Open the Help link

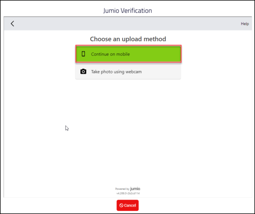pyautogui.click(x=245, y=24)
